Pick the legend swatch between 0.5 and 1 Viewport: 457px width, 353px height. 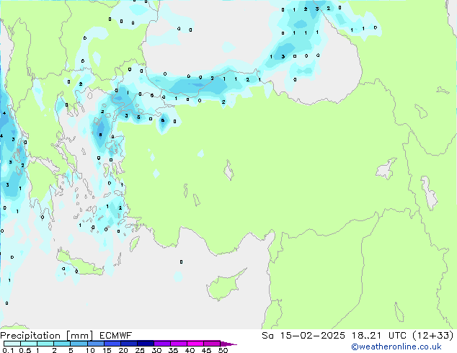click(x=29, y=344)
